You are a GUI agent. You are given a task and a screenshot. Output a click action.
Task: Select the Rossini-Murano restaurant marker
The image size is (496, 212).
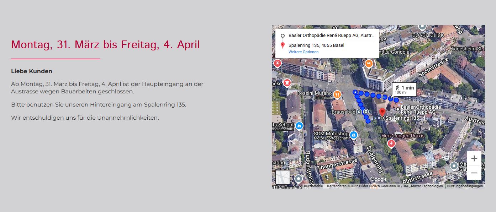pyautogui.click(x=337, y=95)
